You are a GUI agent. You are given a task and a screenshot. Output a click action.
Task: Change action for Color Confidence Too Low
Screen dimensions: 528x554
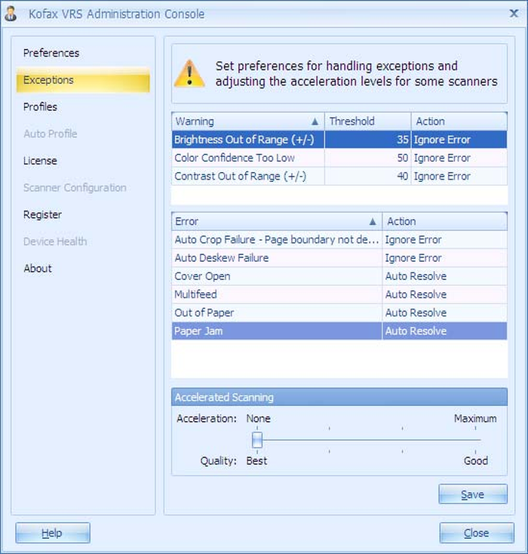(459, 158)
